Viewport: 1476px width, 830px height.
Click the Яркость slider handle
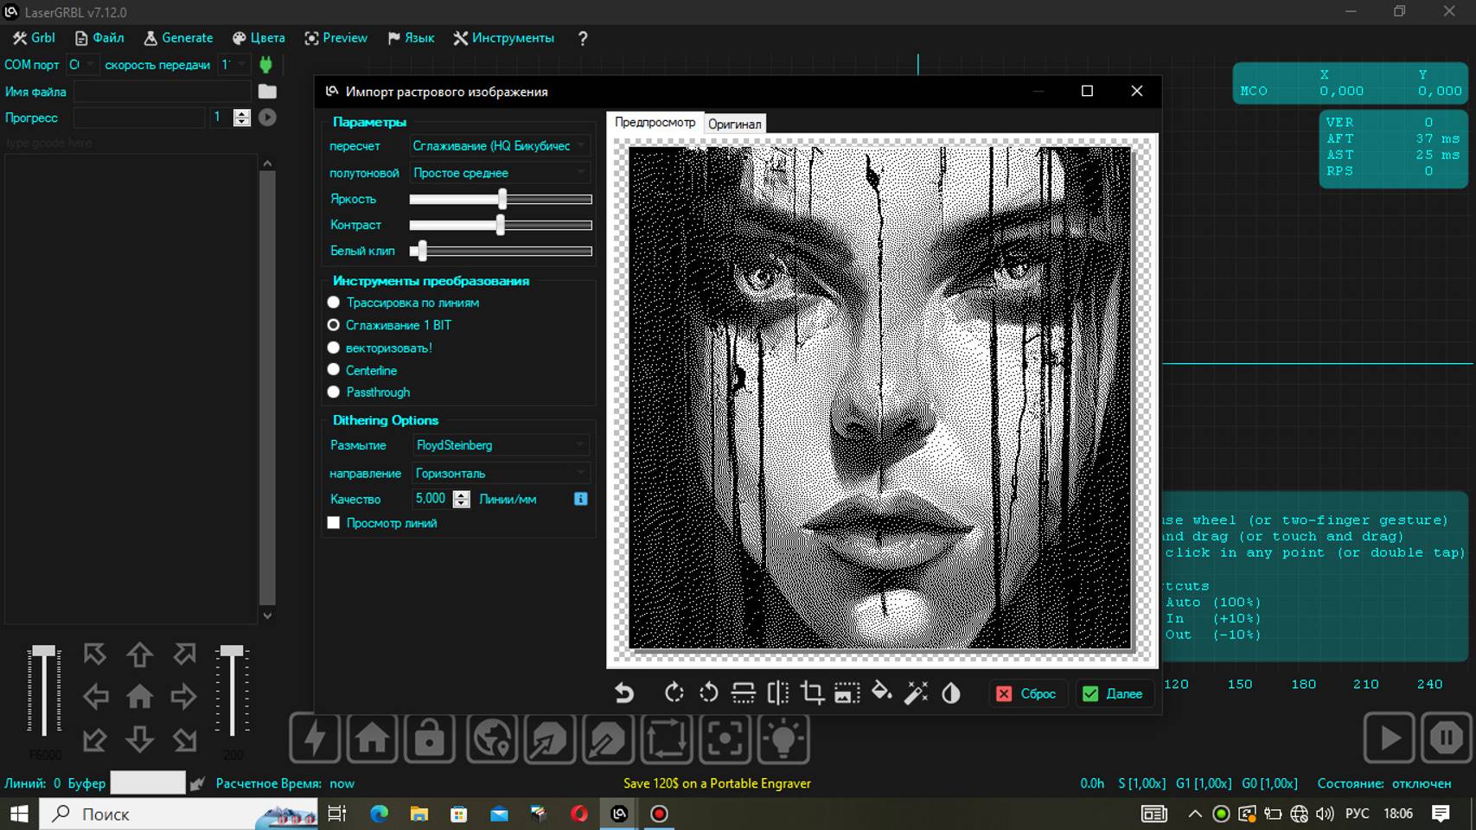(502, 199)
